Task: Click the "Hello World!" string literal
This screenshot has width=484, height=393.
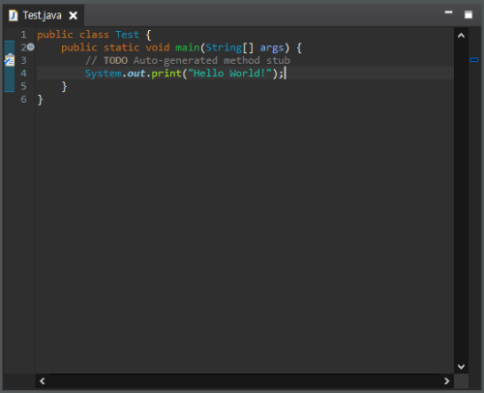Action: tap(229, 74)
